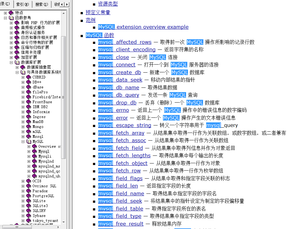This screenshot has height=229, width=287.
Task: Open MySQL extension overview example link
Action: pos(143,27)
